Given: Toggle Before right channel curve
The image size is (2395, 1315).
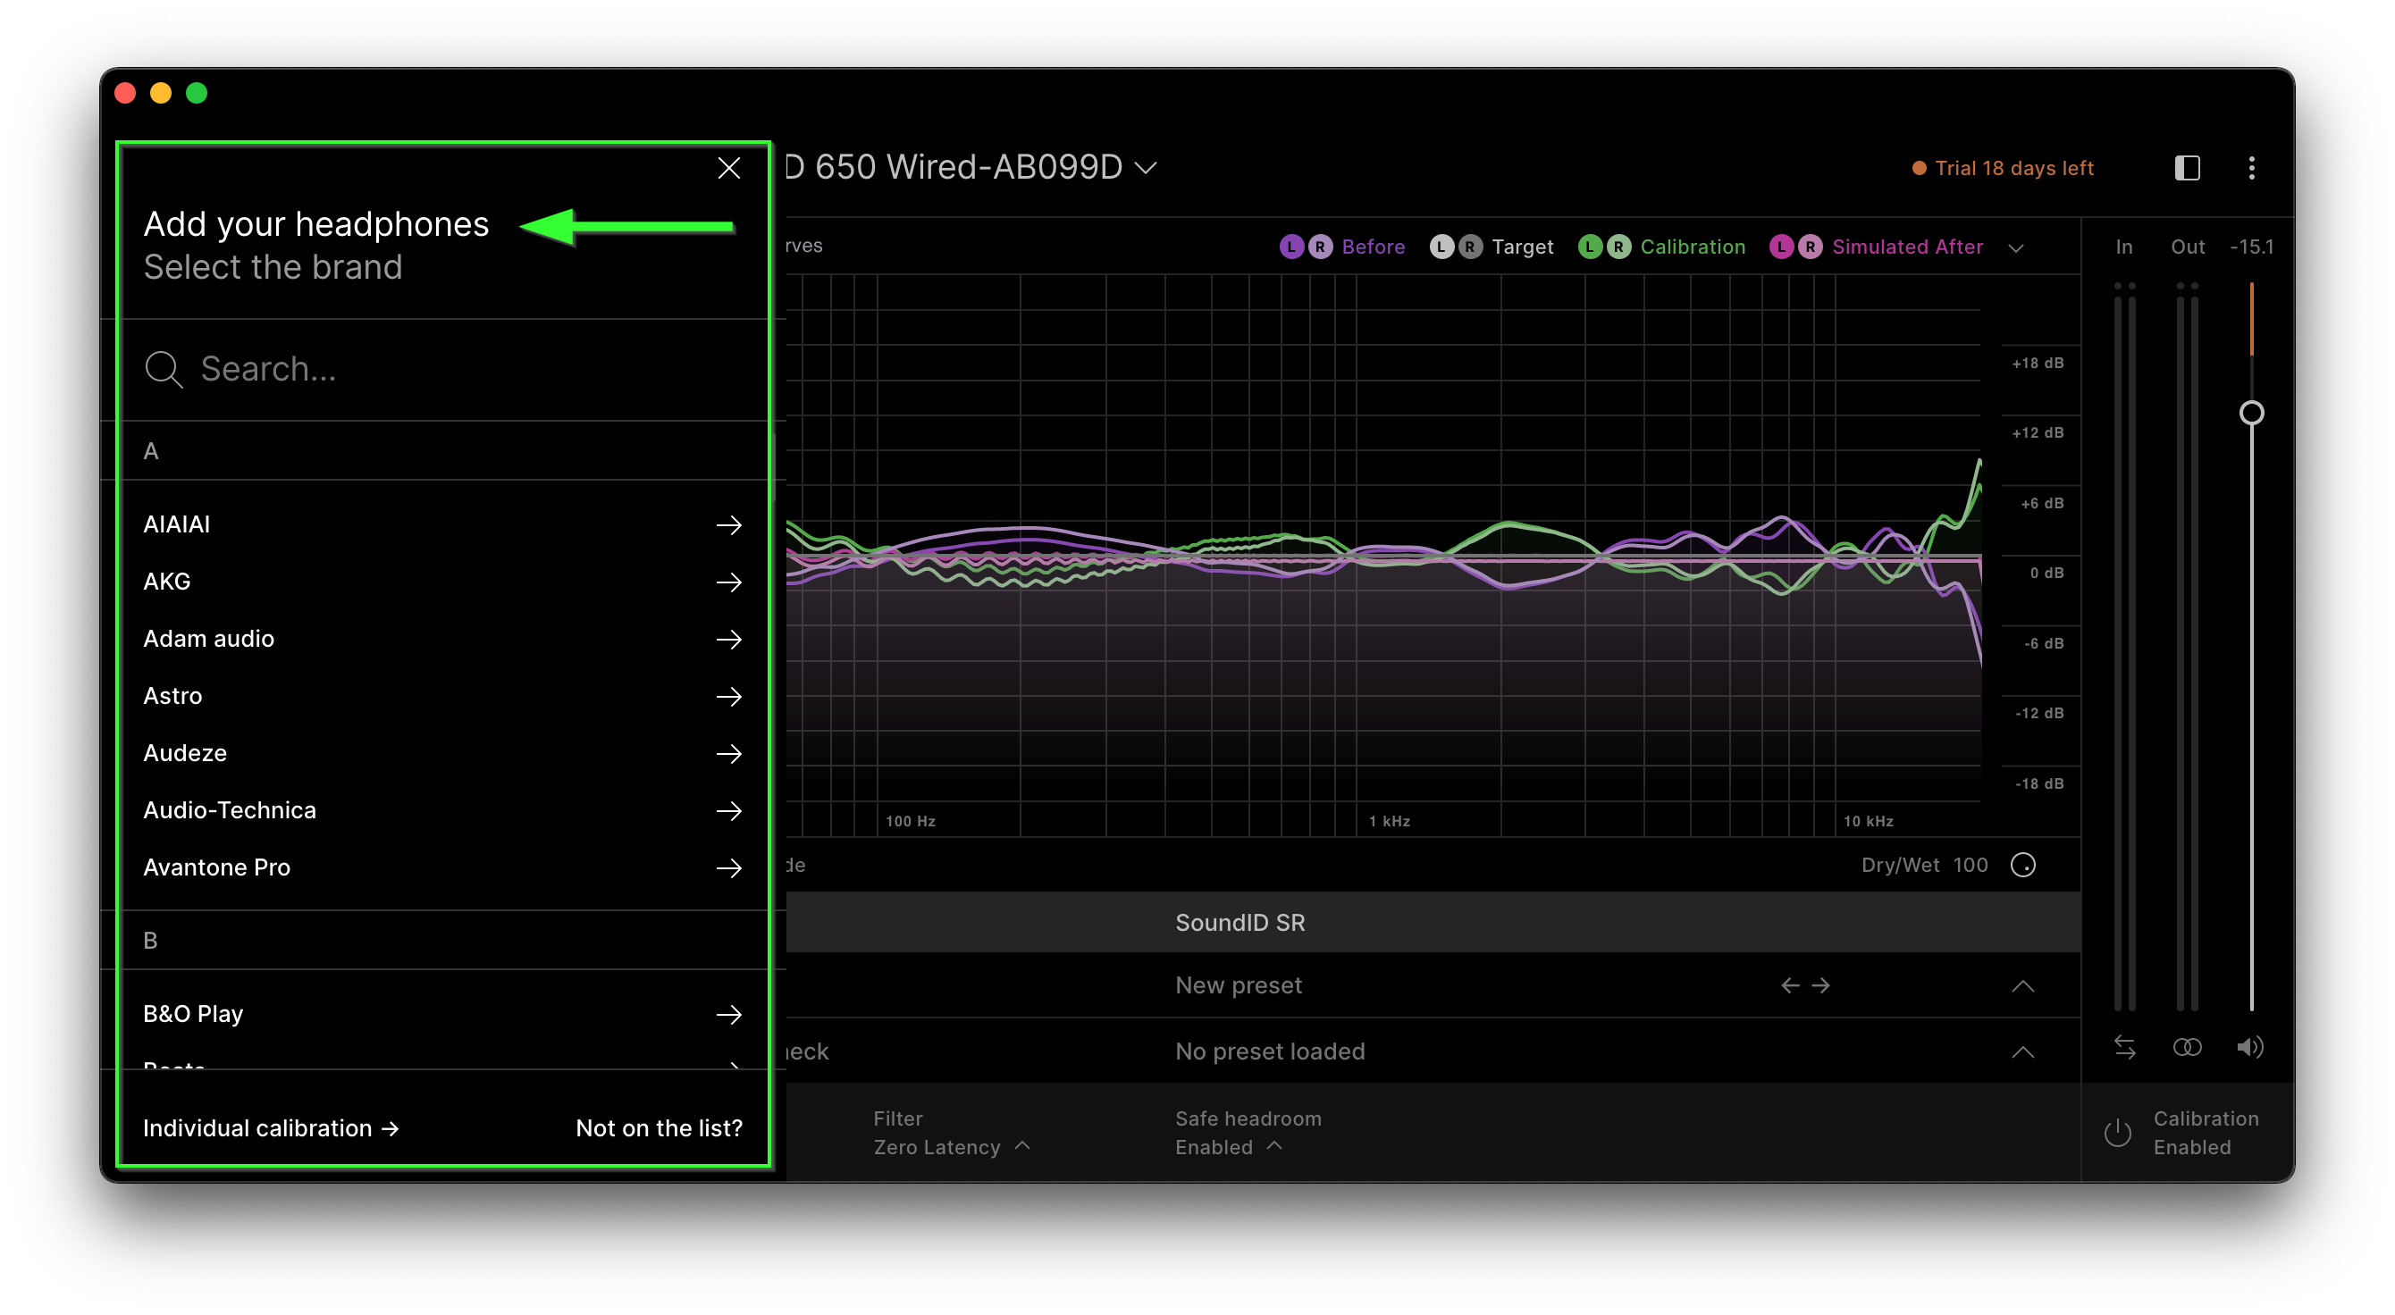Looking at the screenshot, I should 1319,247.
